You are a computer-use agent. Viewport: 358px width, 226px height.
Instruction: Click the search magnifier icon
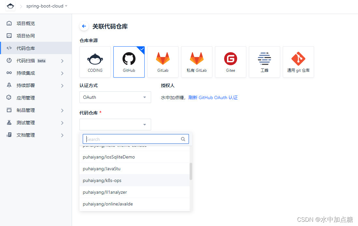(x=183, y=139)
